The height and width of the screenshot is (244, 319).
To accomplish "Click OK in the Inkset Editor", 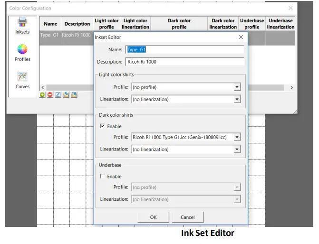I will (153, 217).
